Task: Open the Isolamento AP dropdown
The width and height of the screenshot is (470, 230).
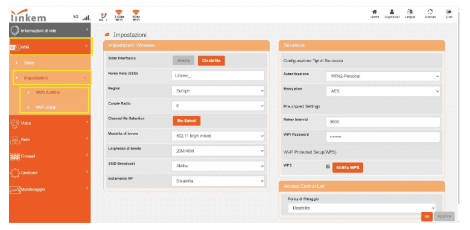Action: click(x=218, y=181)
